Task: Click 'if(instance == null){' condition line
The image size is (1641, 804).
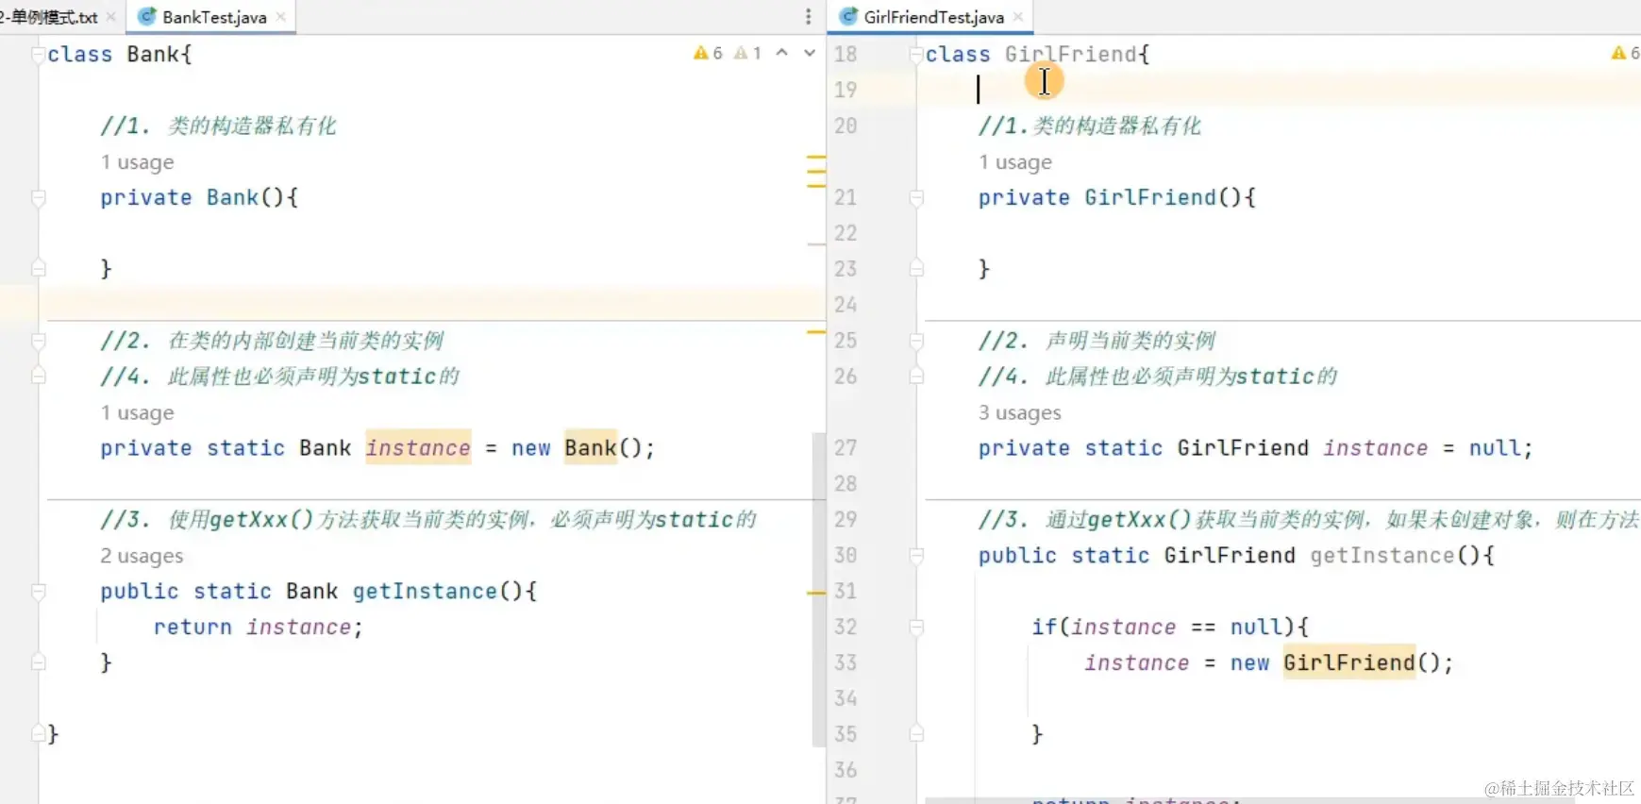Action: click(x=1170, y=628)
